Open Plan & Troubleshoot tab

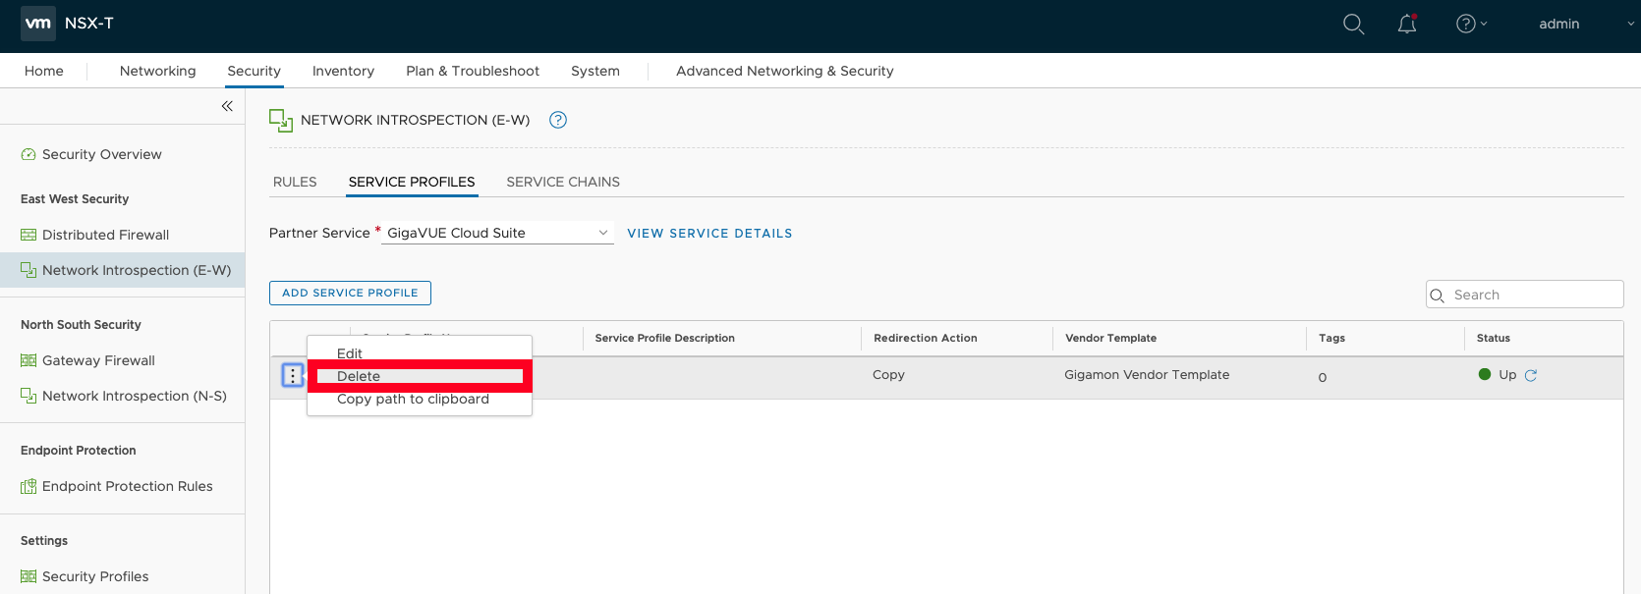pyautogui.click(x=473, y=71)
